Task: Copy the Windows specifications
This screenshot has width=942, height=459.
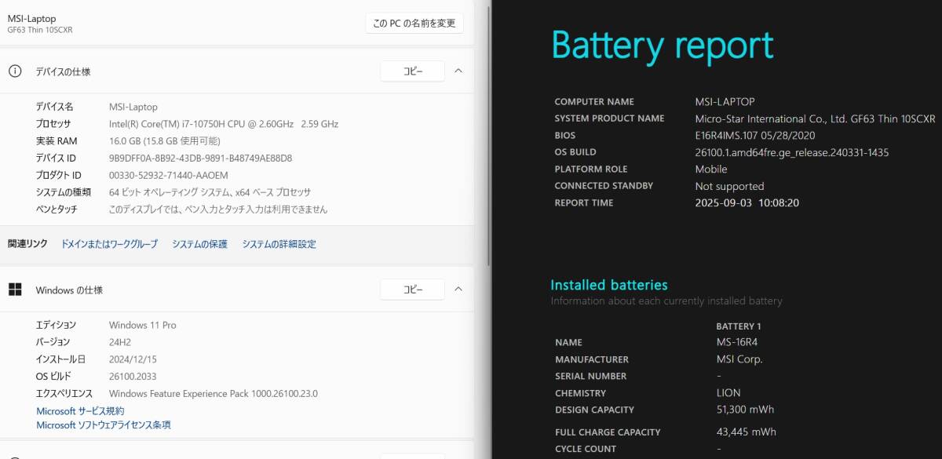Action: point(413,290)
